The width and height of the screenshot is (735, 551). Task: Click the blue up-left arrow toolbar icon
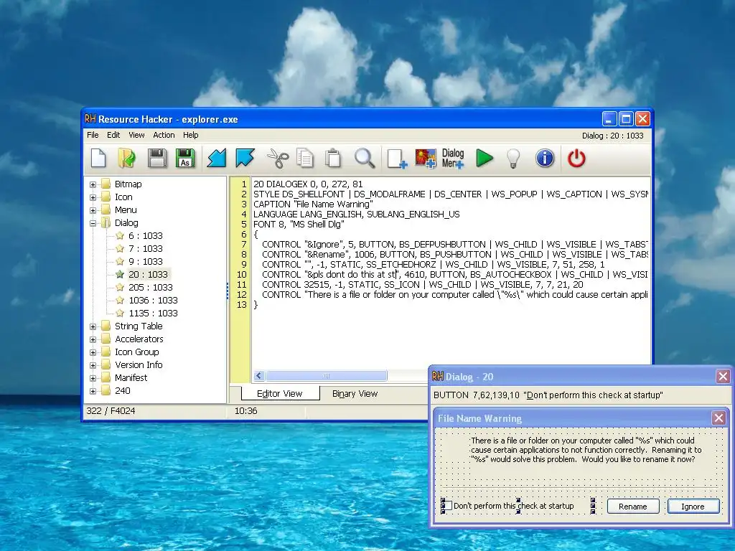(245, 158)
